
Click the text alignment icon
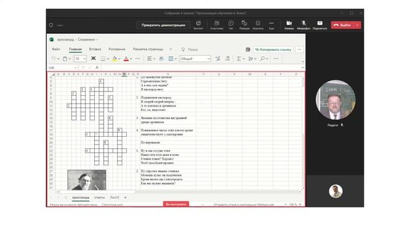click(149, 59)
